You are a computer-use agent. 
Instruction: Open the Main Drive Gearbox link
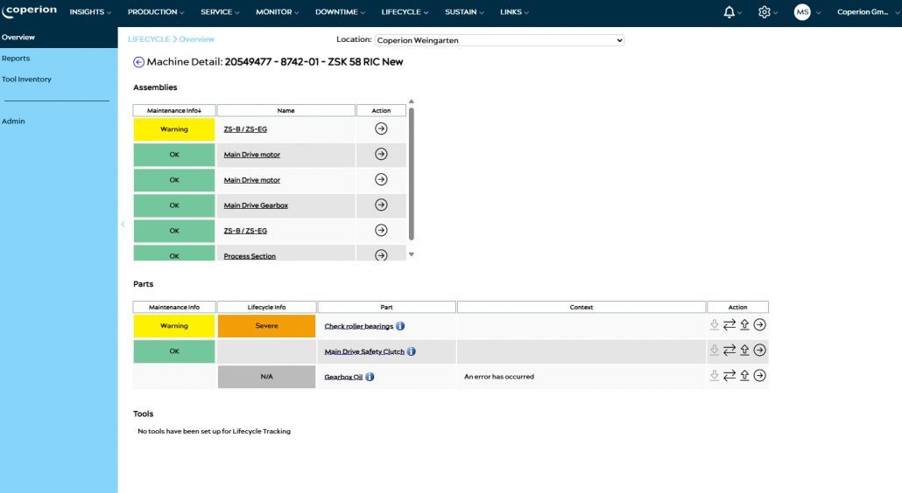point(256,205)
